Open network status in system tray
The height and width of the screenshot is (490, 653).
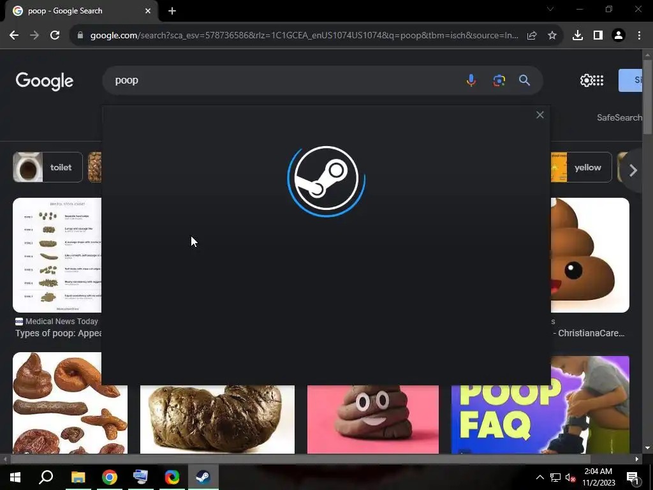(x=555, y=477)
